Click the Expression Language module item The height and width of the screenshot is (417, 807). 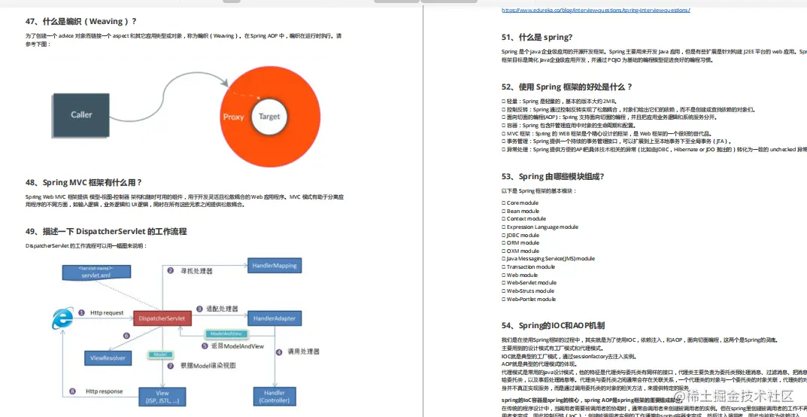tap(540, 227)
